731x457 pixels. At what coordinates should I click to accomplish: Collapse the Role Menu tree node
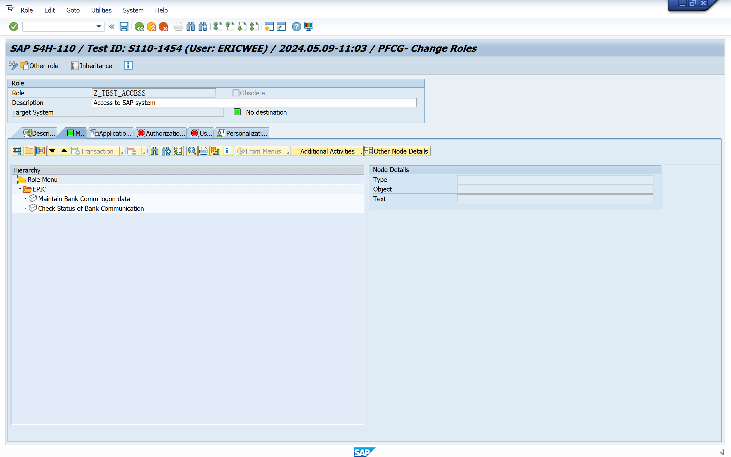pos(15,179)
